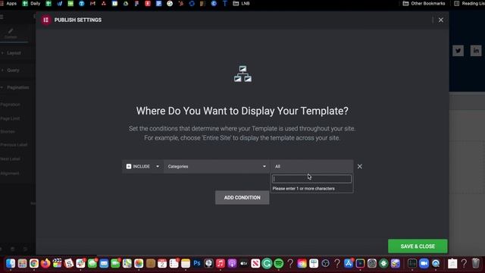Open Reminders from the dock
The image size is (485, 273).
174,263
